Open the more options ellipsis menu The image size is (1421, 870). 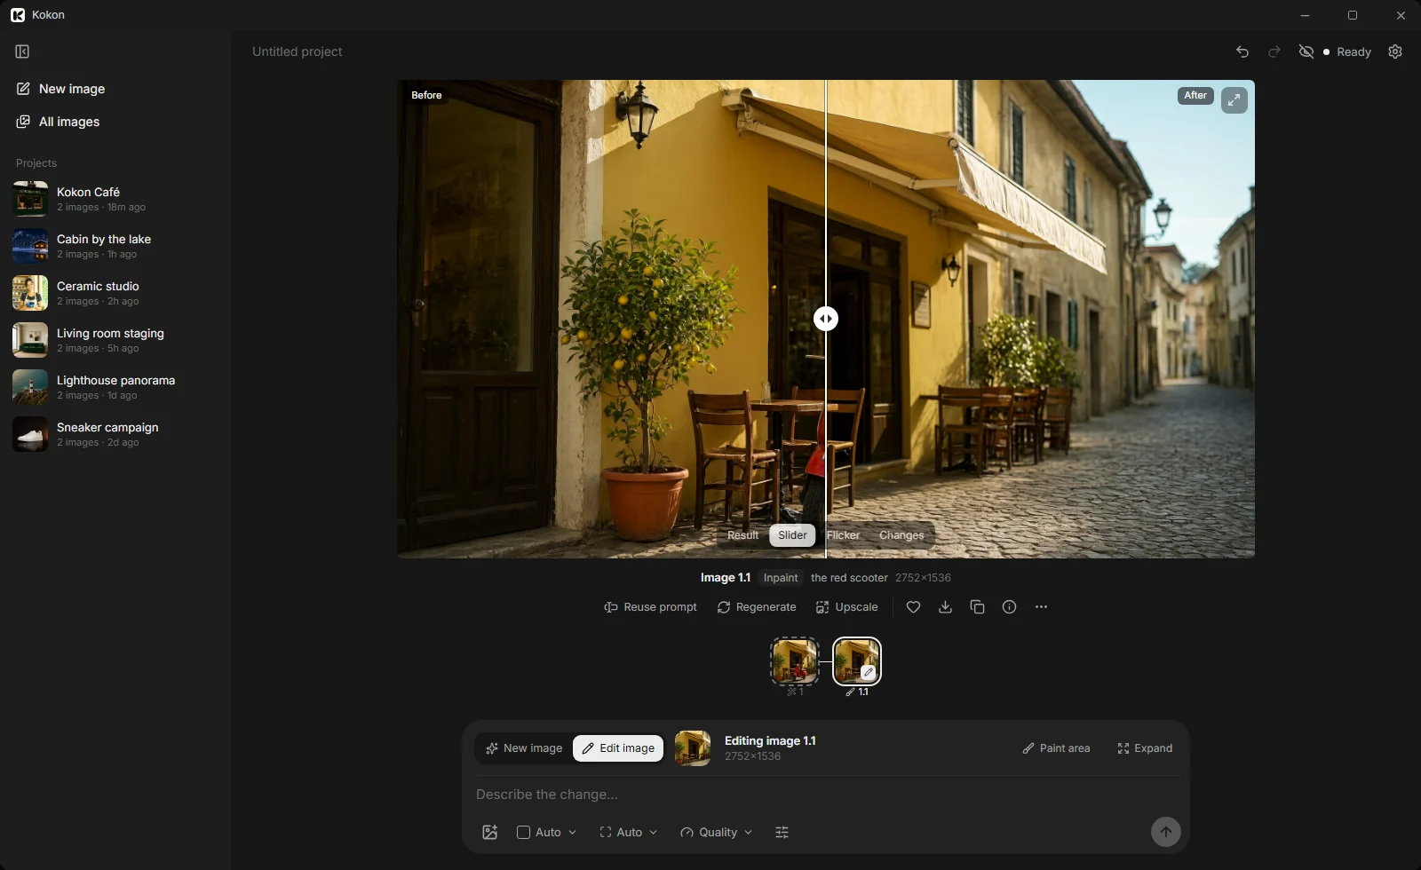(x=1041, y=607)
